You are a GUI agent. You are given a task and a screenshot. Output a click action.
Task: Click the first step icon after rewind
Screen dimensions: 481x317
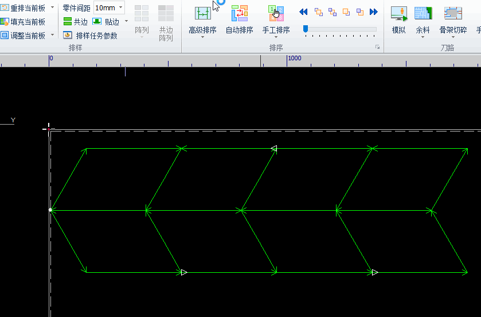pos(318,12)
